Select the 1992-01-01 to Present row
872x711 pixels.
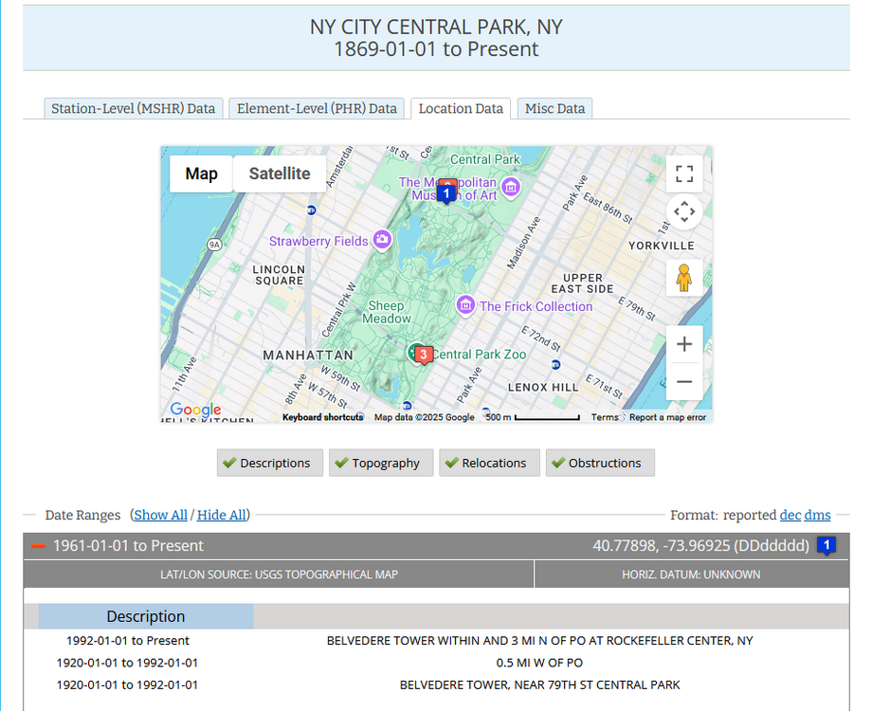point(436,640)
